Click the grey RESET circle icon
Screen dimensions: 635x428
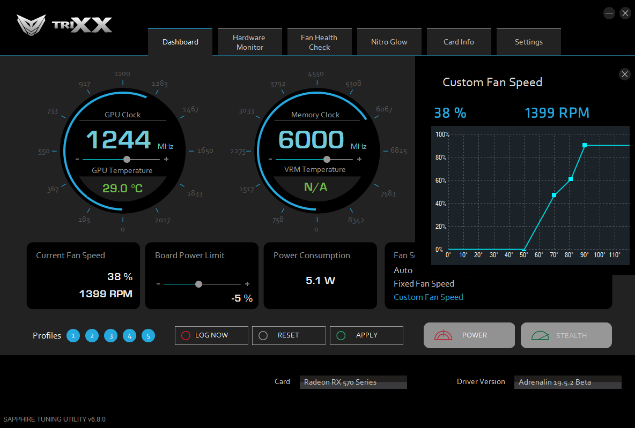pyautogui.click(x=263, y=335)
